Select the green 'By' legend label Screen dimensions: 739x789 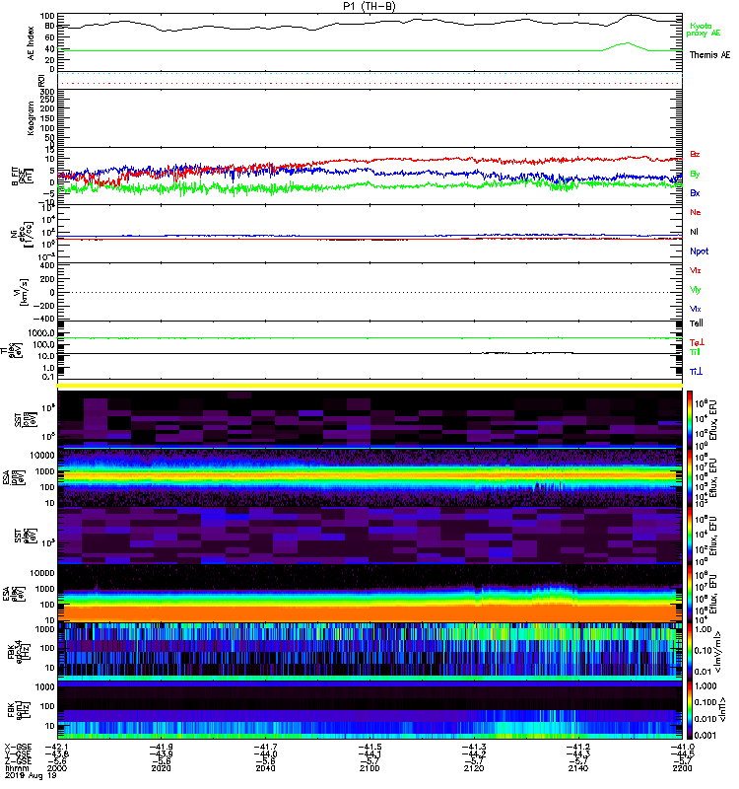pyautogui.click(x=695, y=175)
